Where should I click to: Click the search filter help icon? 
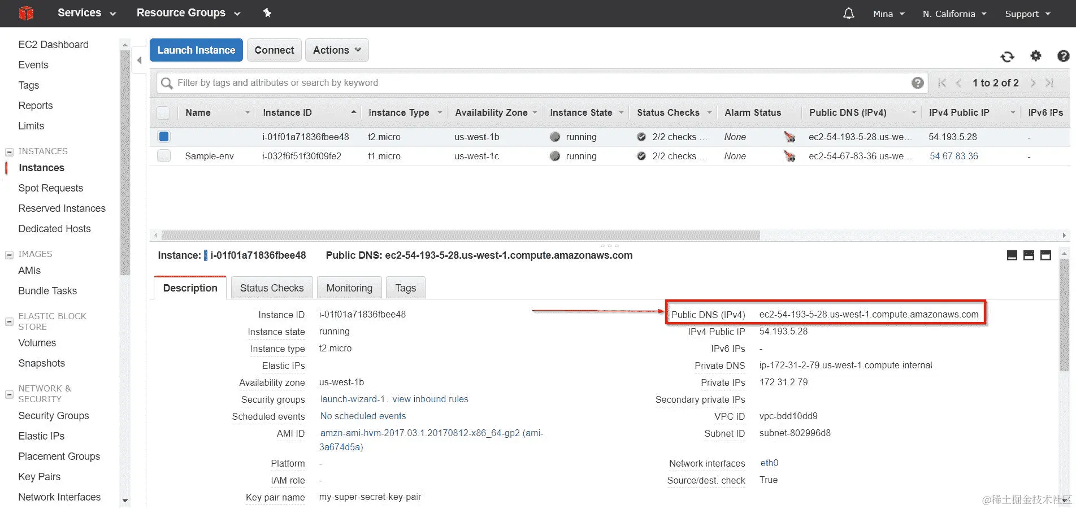tap(918, 83)
